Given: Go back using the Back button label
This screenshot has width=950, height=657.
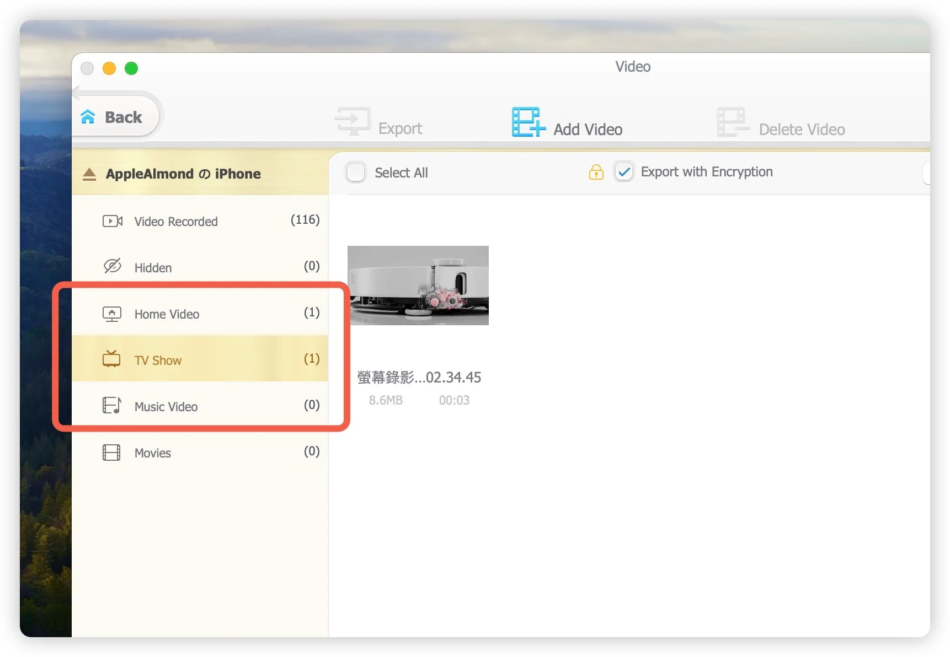Looking at the screenshot, I should [x=124, y=117].
